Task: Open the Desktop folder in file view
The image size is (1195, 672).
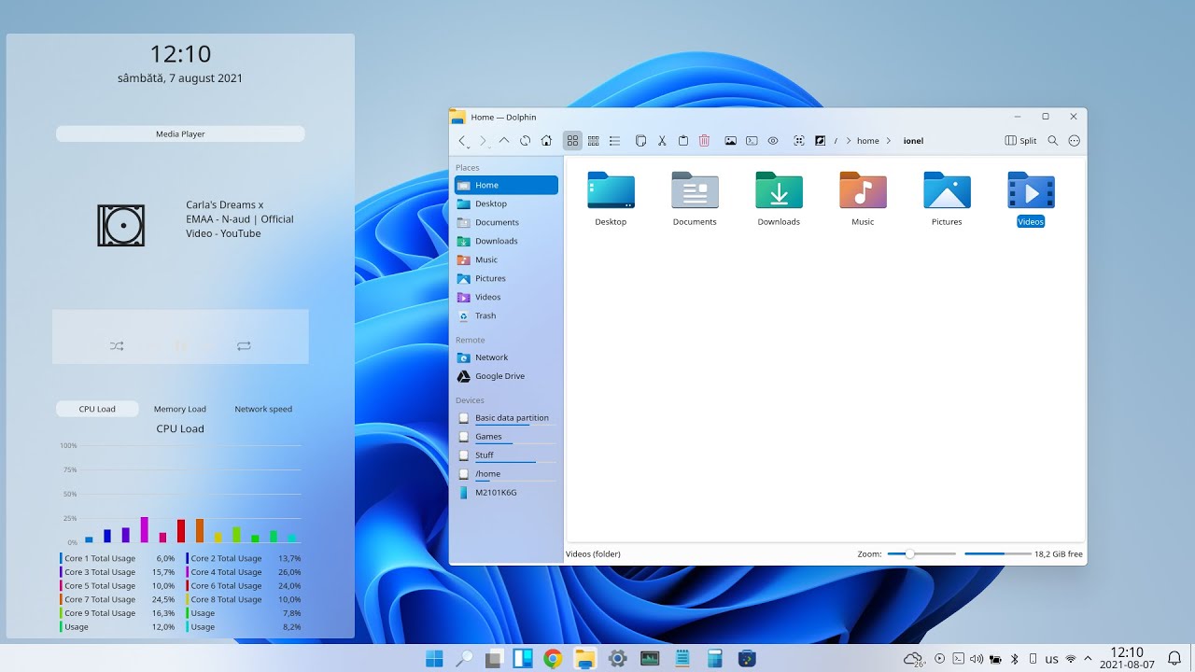Action: (x=611, y=191)
